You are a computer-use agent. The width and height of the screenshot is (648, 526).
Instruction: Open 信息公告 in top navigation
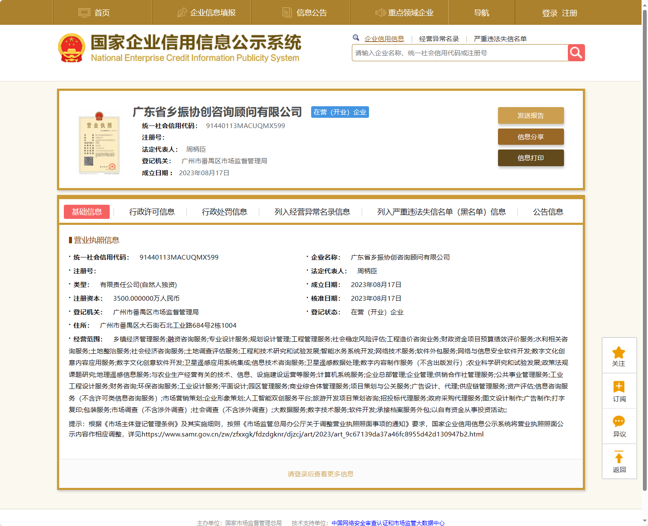tap(312, 13)
